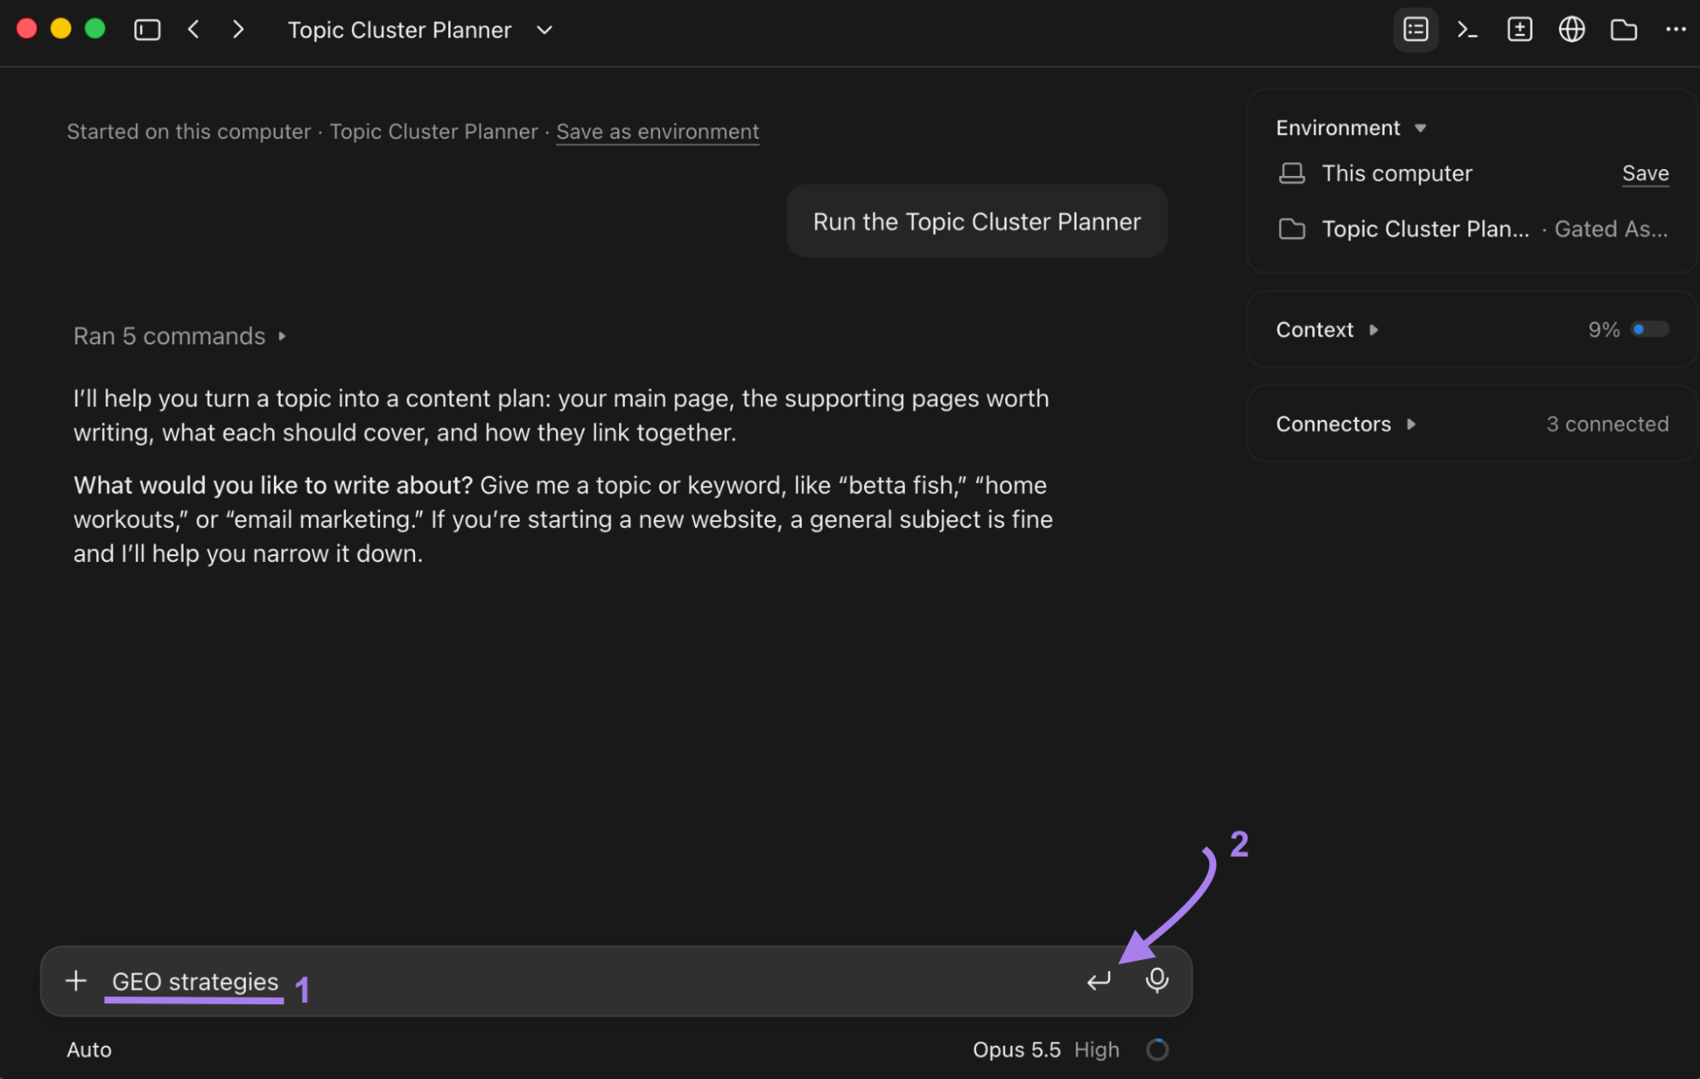Expand the Connectors section
The height and width of the screenshot is (1079, 1700).
pyautogui.click(x=1346, y=423)
